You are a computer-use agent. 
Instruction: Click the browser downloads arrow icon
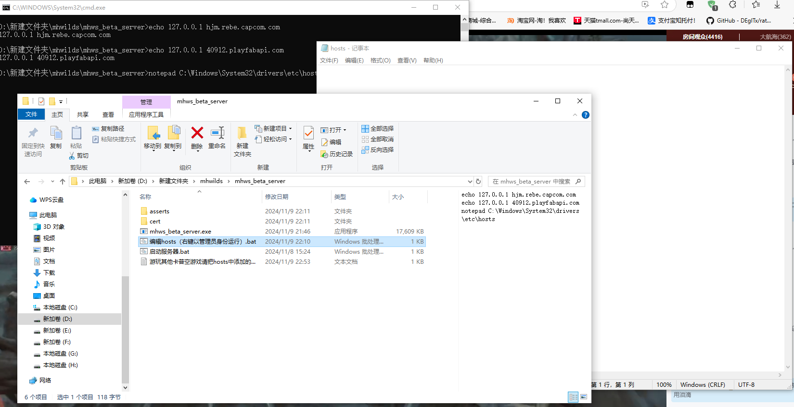click(x=777, y=5)
